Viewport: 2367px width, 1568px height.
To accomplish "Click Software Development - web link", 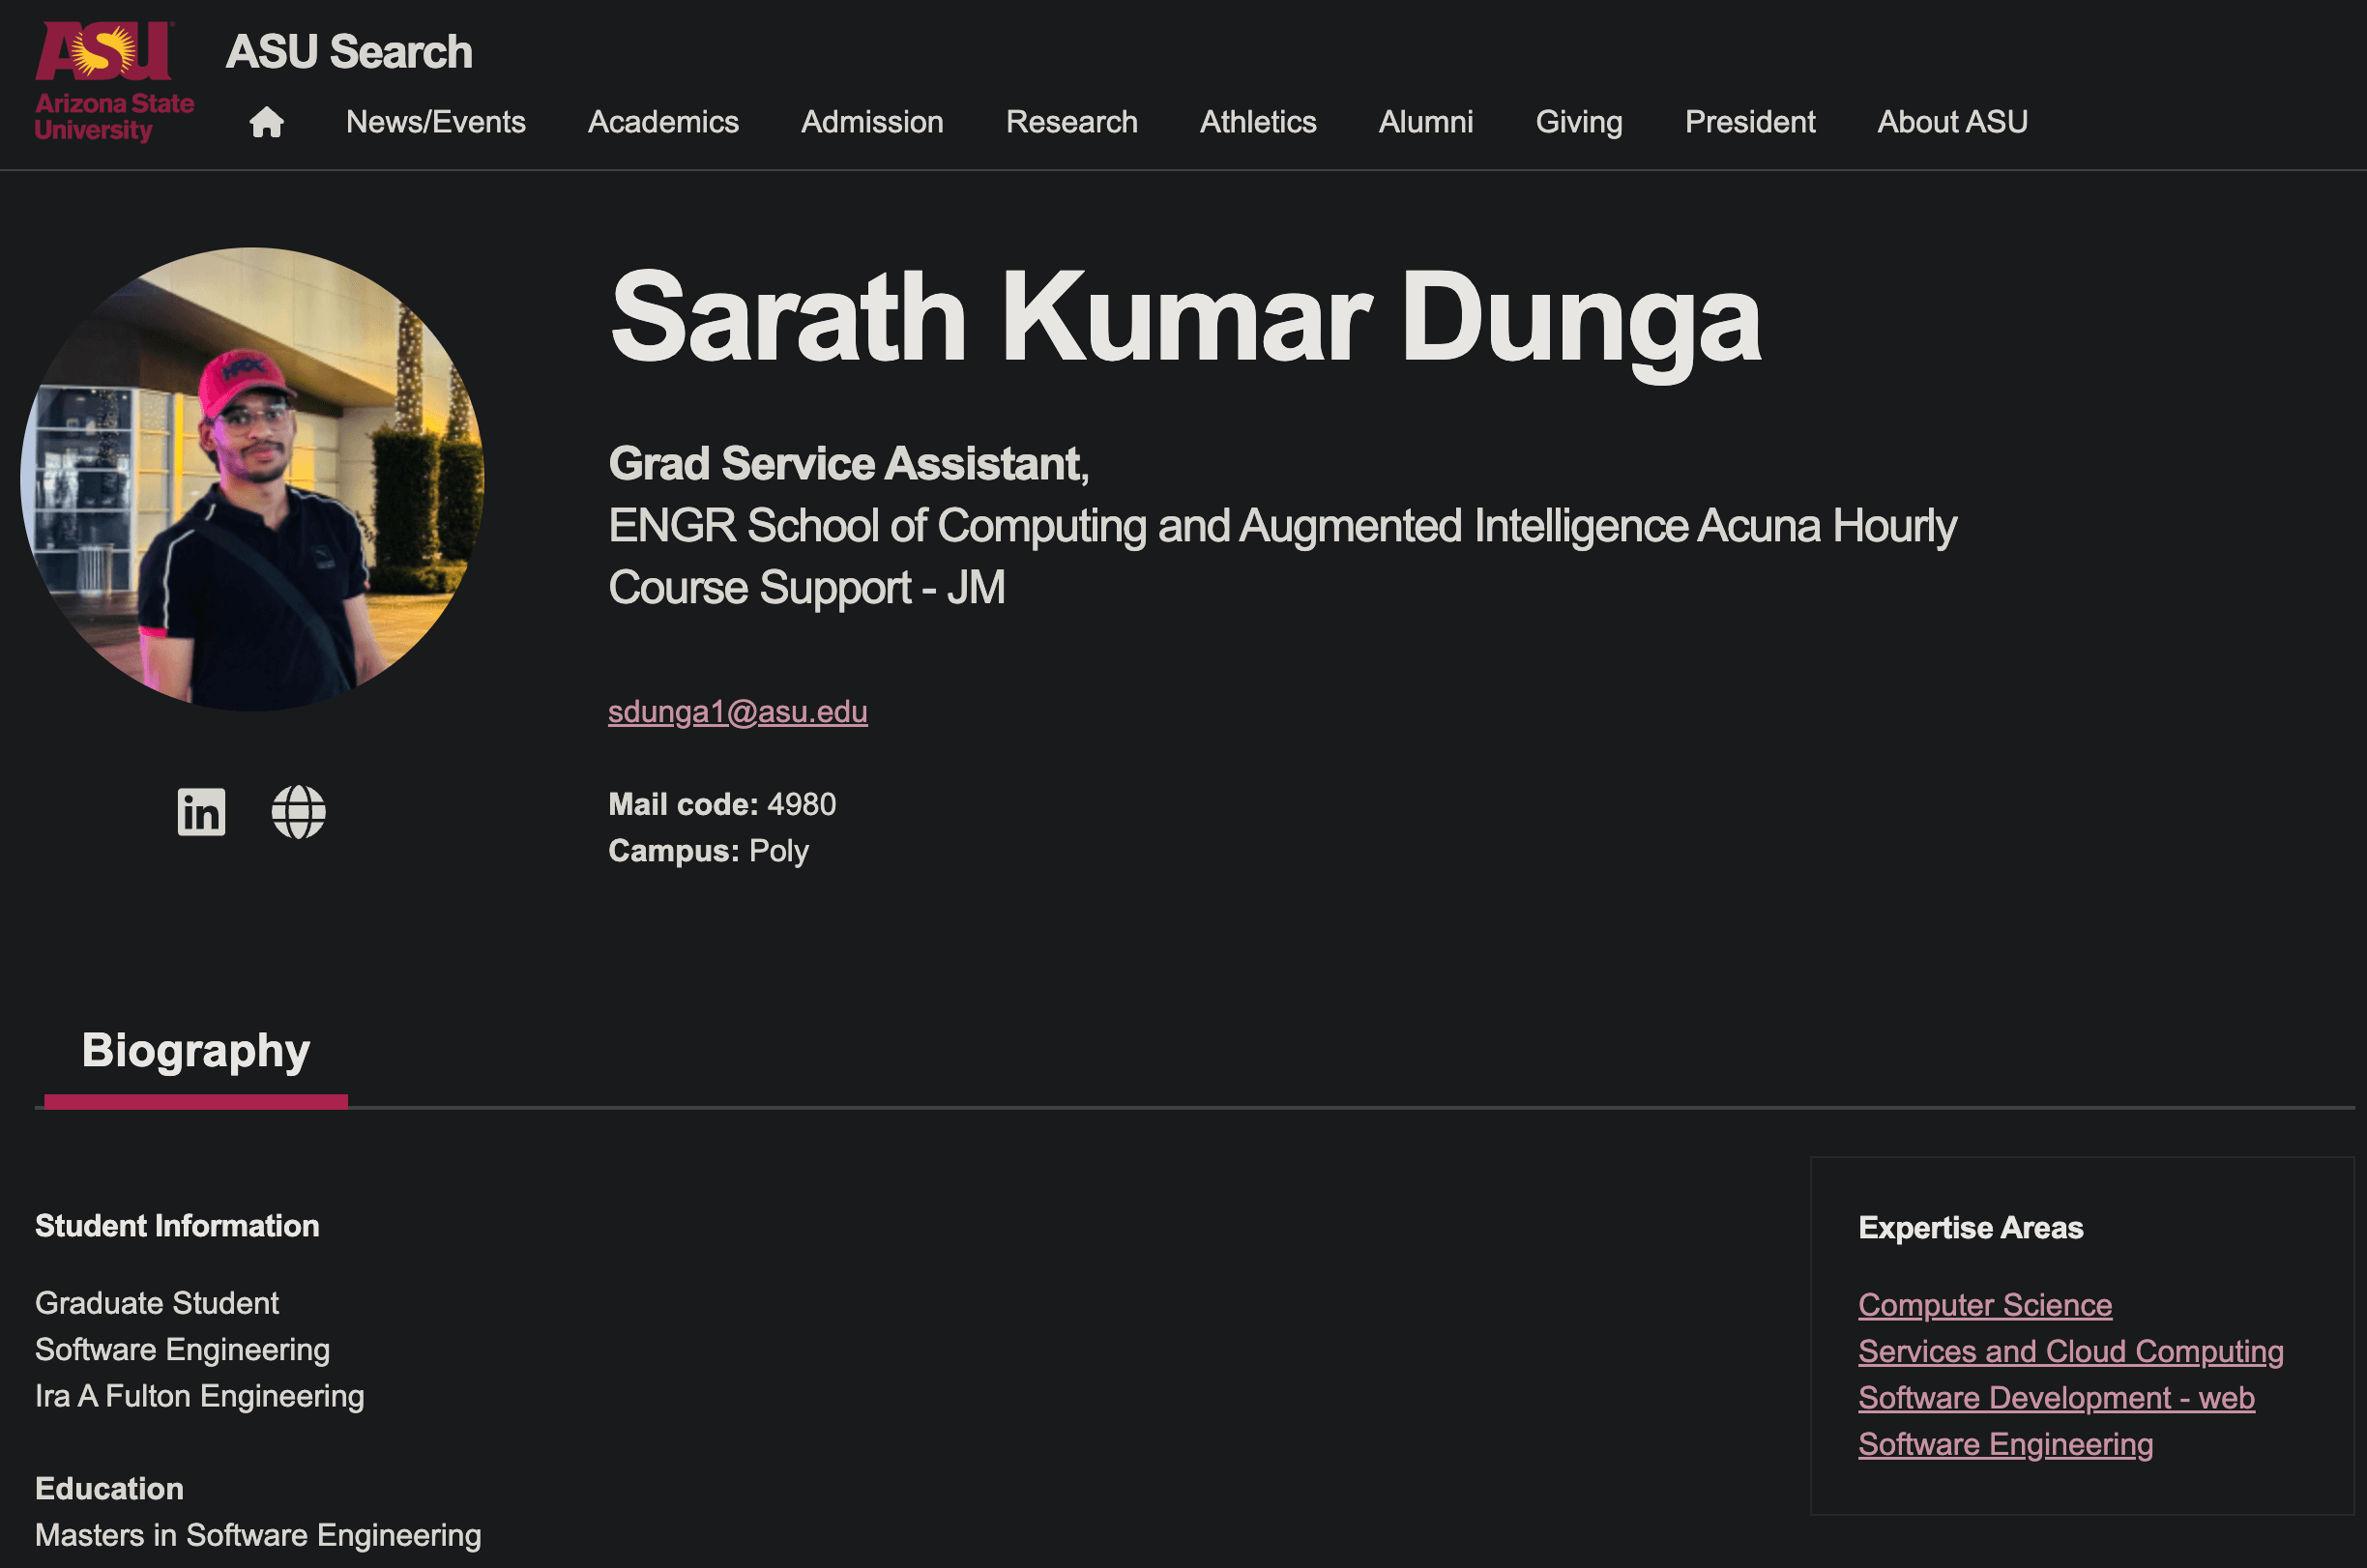I will (x=2055, y=1398).
